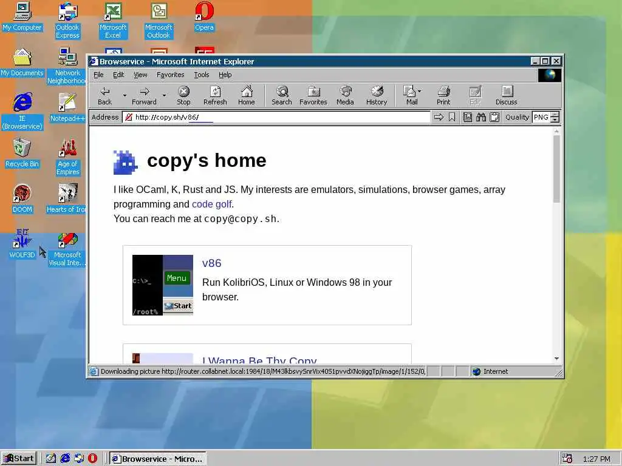The image size is (622, 466).
Task: Select the My Computer desktop icon
Action: (x=22, y=17)
